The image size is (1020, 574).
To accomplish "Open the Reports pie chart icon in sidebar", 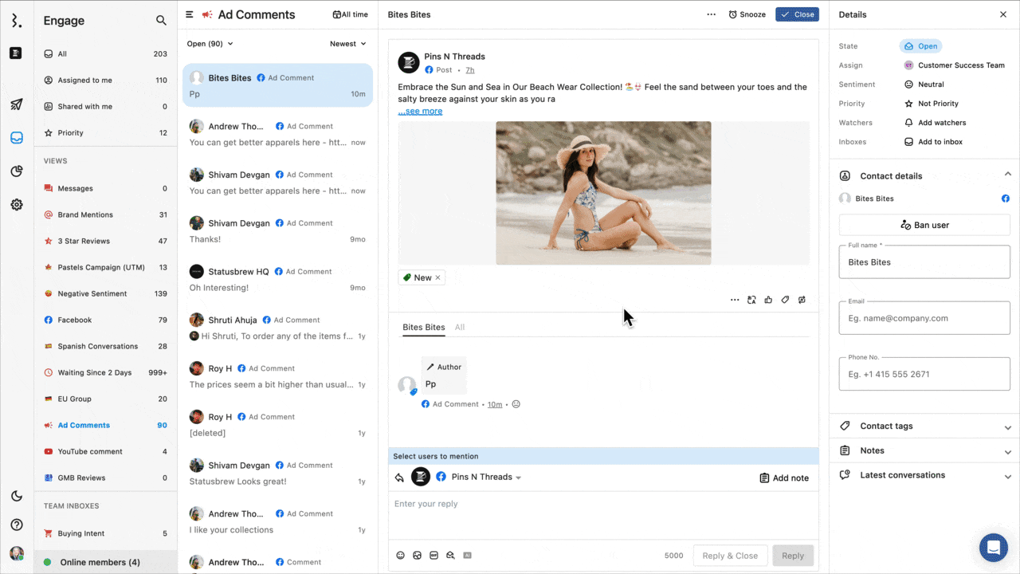I will tap(16, 171).
